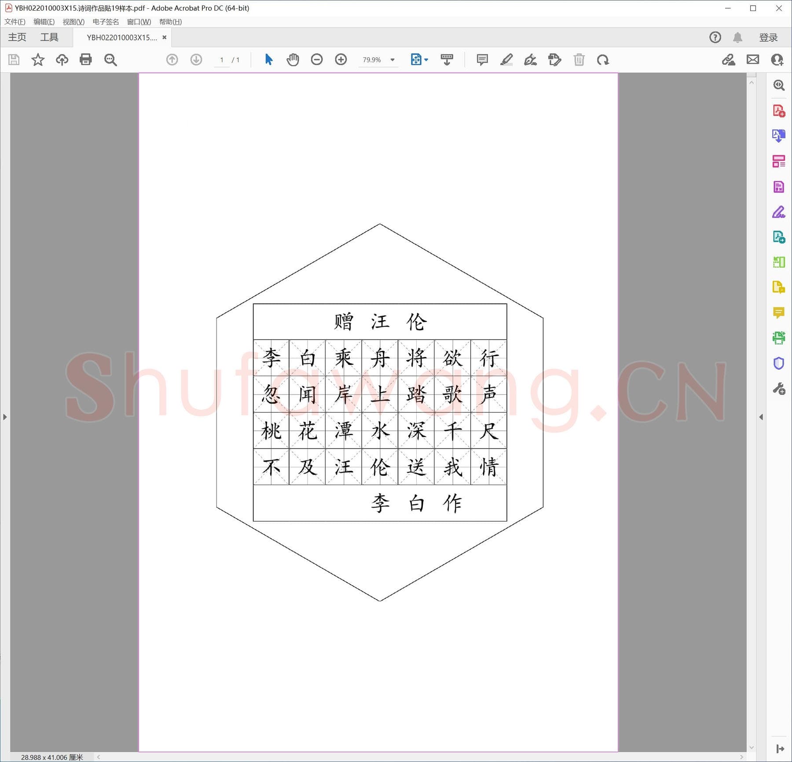Open the Export PDF sidebar tool
Screen dimensions: 792x762
(x=779, y=136)
